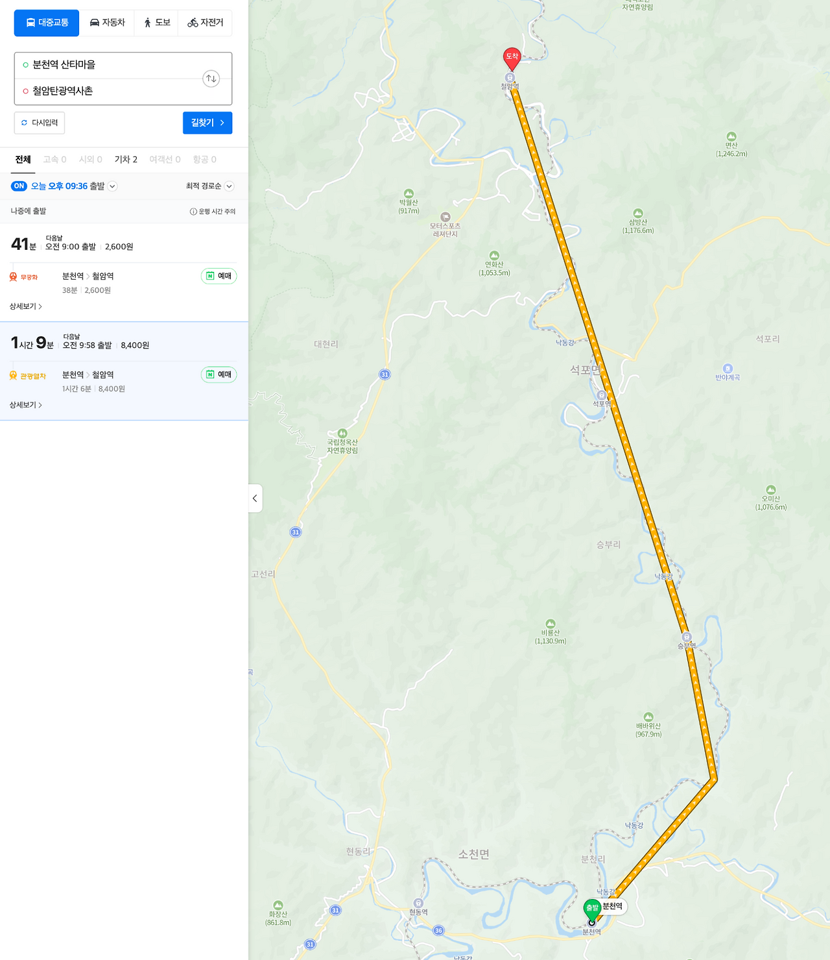Click 예매 for the 관광열차 route
The image size is (830, 960).
219,375
